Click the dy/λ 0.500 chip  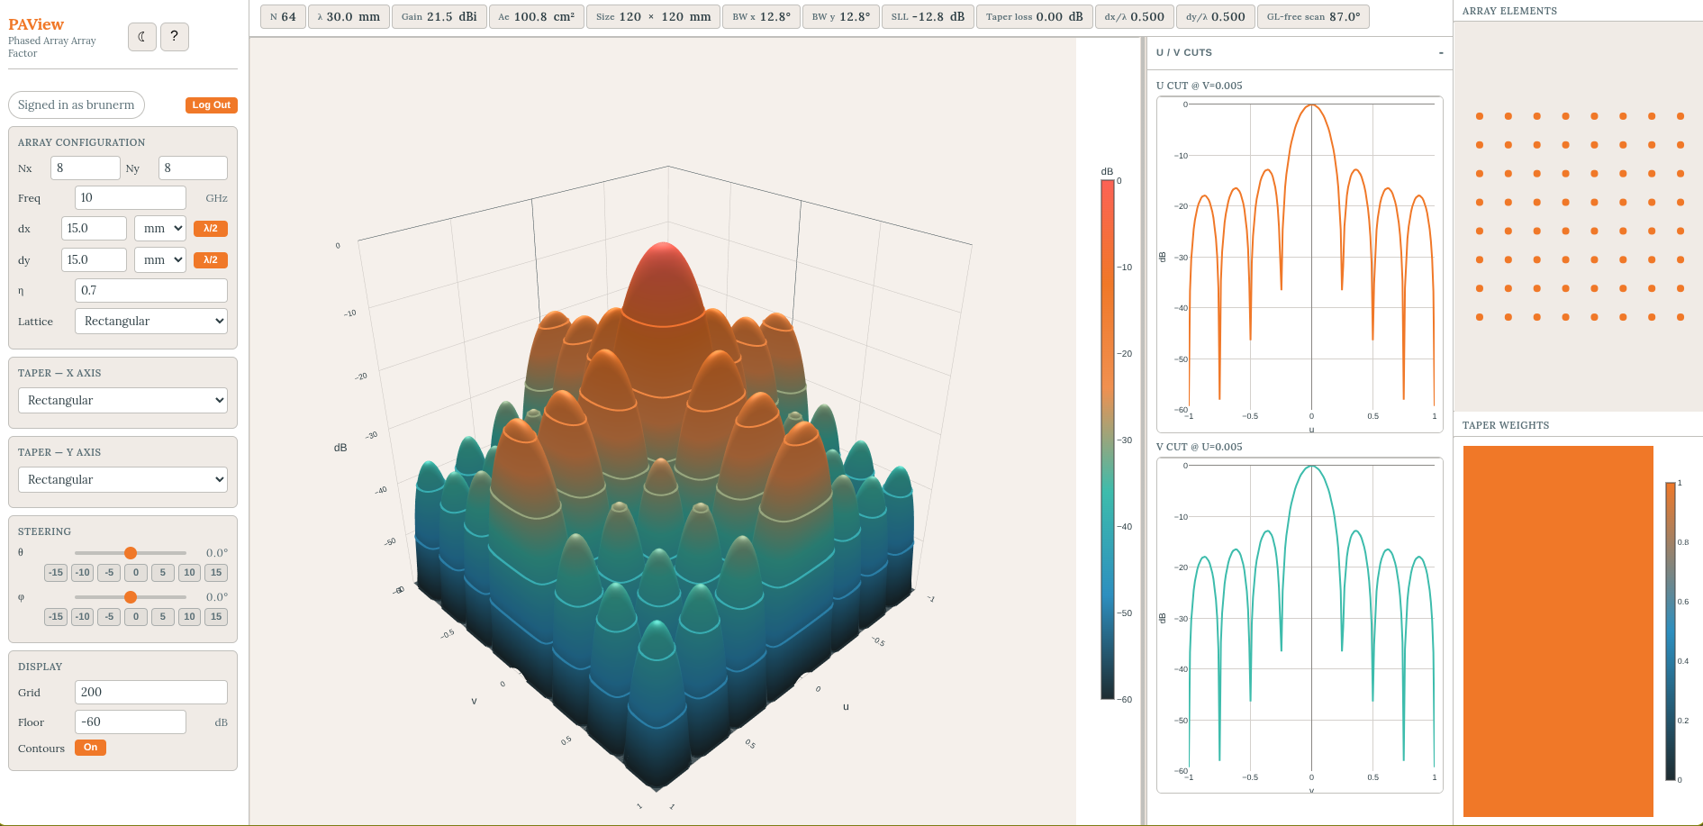coord(1216,17)
